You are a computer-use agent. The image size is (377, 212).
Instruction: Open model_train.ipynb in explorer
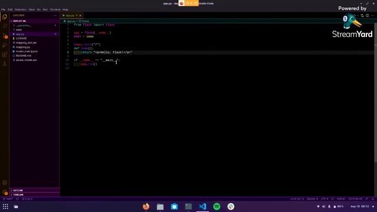pos(34,51)
